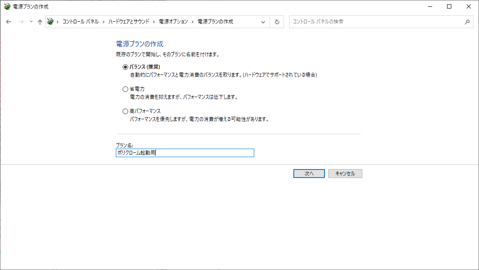479x270 pixels.
Task: Go to ハードウェアとサウンド breadcrumb
Action: tap(129, 22)
